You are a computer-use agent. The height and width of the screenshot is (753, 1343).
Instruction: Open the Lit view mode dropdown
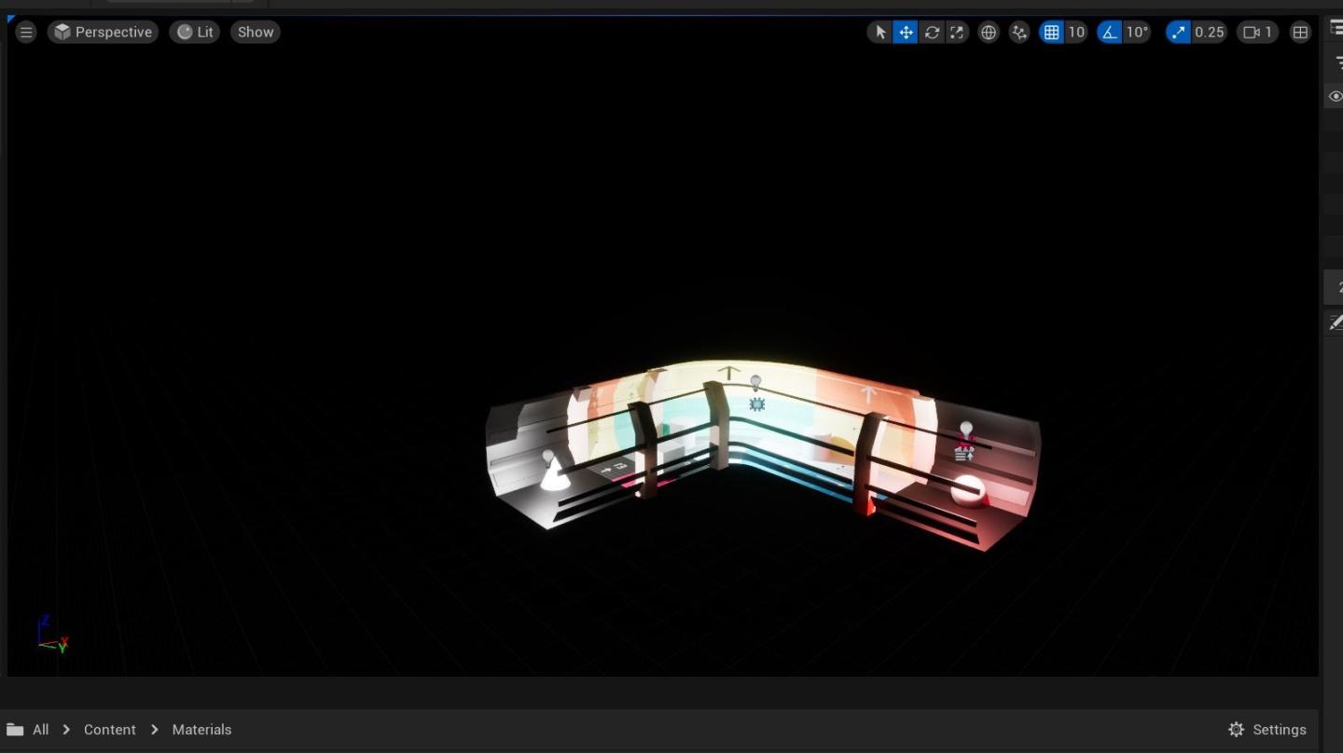[195, 32]
